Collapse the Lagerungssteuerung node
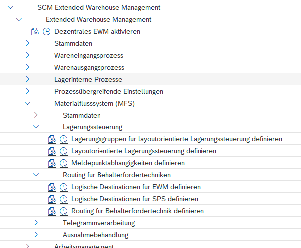The height and width of the screenshot is (248, 301). pyautogui.click(x=36, y=127)
